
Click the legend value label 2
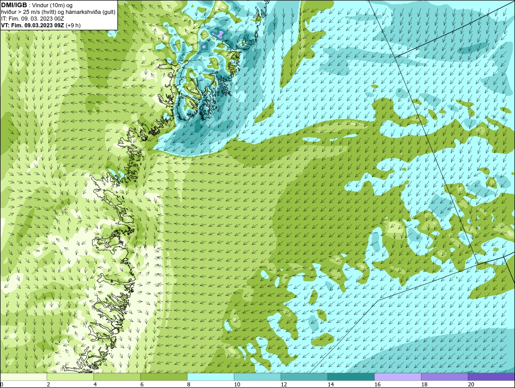click(48, 384)
